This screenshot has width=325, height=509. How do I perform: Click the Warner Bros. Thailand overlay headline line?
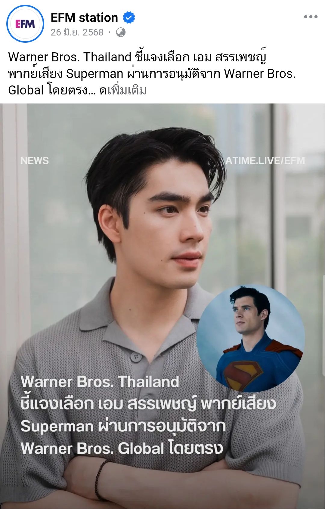click(100, 381)
